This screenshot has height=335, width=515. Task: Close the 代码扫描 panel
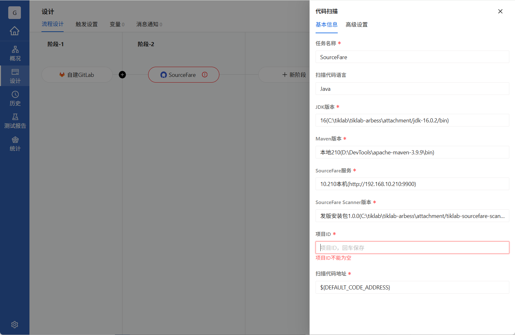500,11
